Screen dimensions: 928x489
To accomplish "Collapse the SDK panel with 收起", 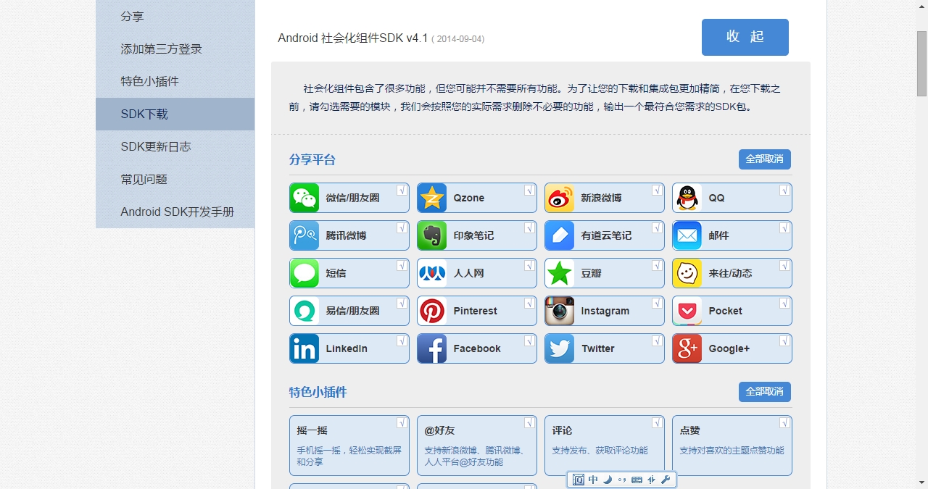I will [x=745, y=37].
